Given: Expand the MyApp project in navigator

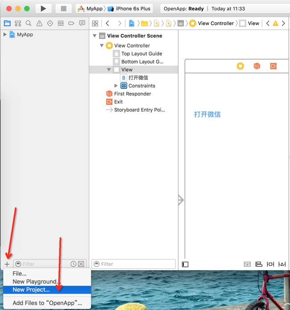Looking at the screenshot, I should click(5, 34).
